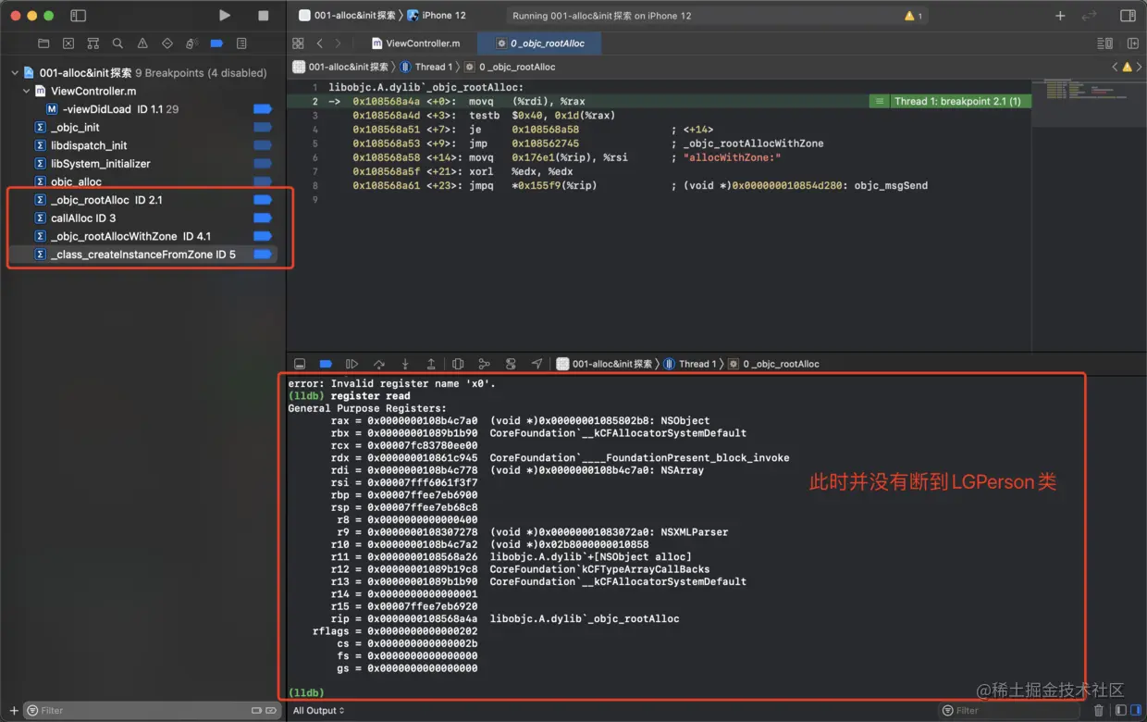
Task: Toggle the navigator sidebar button
Action: tap(78, 16)
